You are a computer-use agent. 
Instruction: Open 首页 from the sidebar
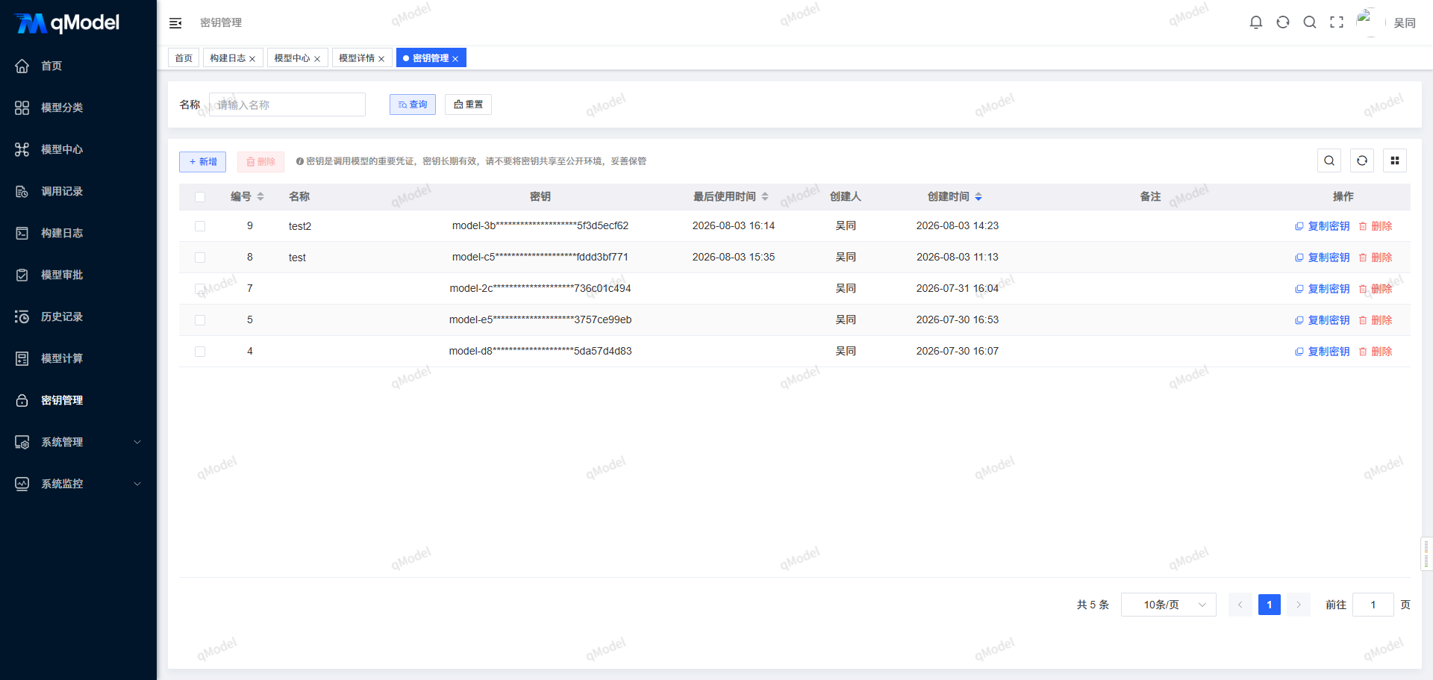pos(78,66)
